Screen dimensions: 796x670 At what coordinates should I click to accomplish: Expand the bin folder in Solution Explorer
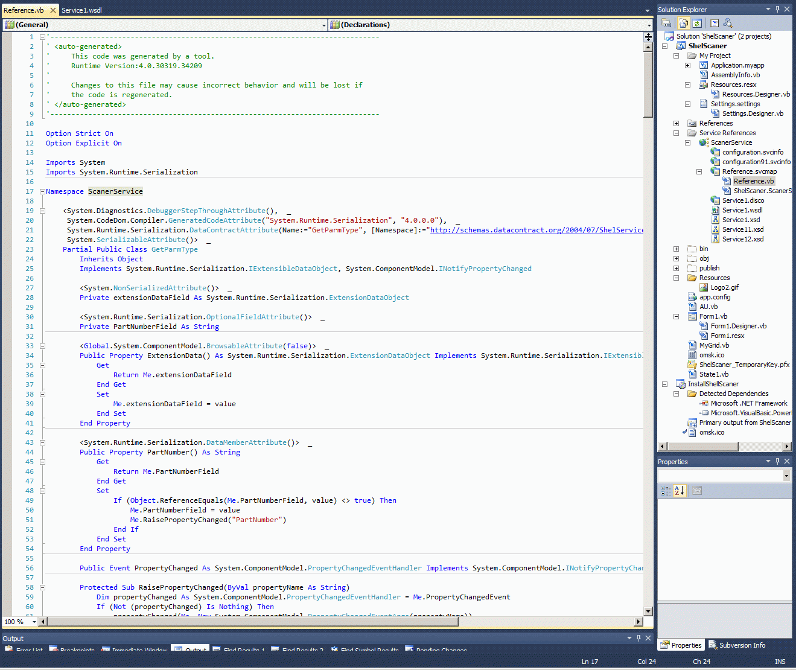676,249
